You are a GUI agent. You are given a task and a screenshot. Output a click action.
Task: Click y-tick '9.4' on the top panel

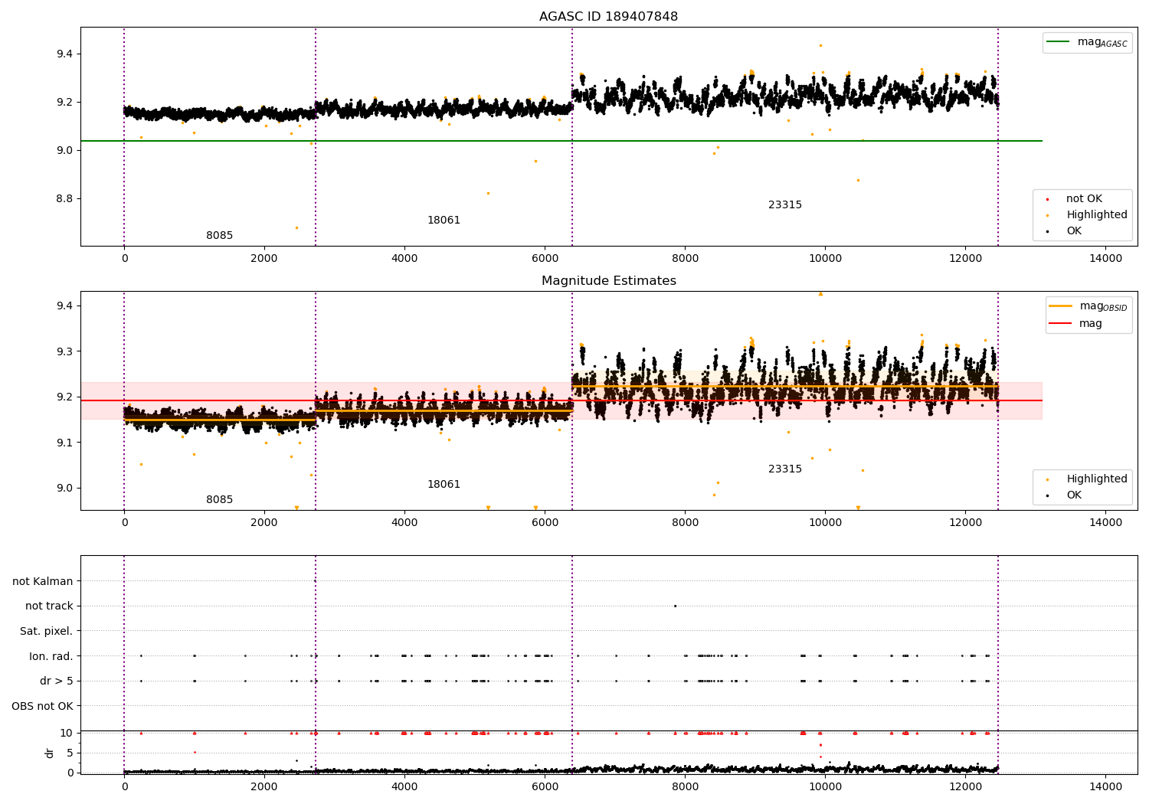[x=64, y=54]
